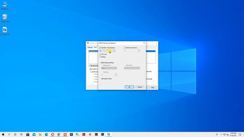Screen dimensions: 244x137
Task: Click USB target name field
Action: pos(109,81)
